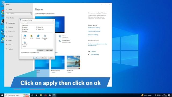Open Cortana from the taskbar

32,95
